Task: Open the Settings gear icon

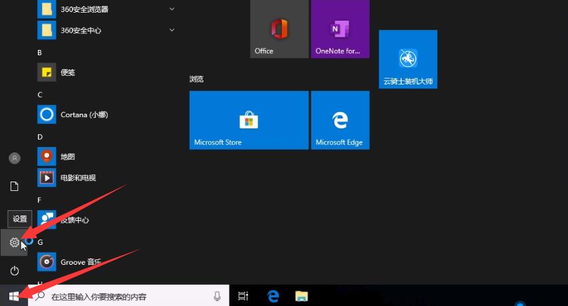Action: pyautogui.click(x=15, y=242)
